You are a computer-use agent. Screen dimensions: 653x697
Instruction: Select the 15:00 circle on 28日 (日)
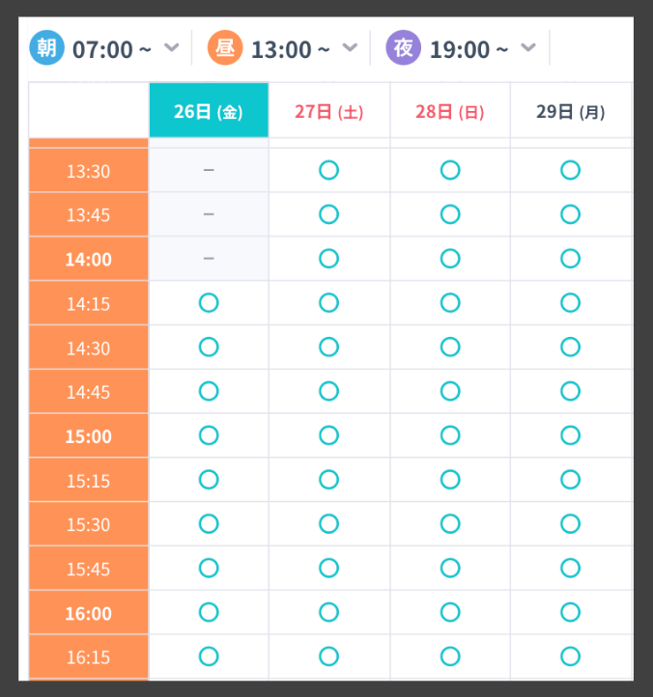(450, 435)
